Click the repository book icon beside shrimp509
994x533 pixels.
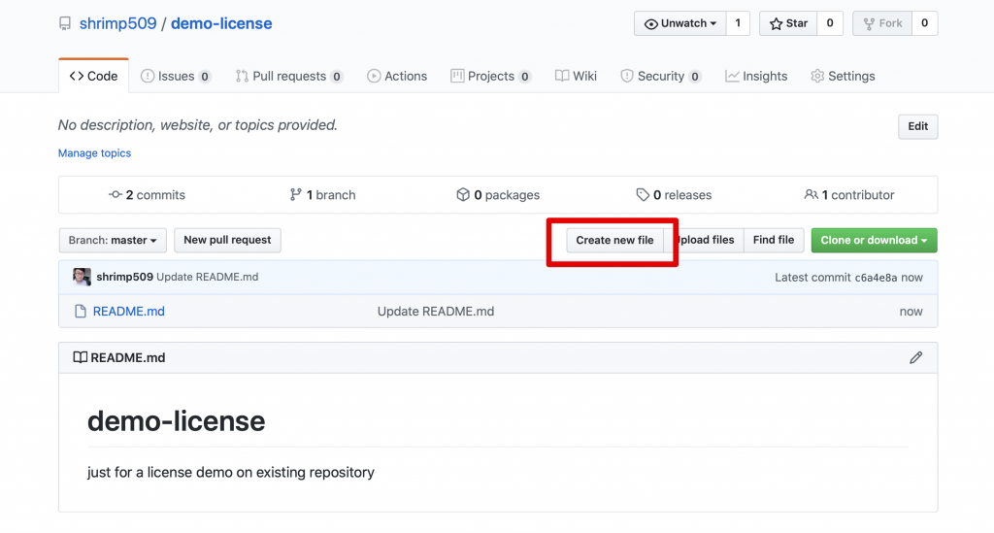(65, 24)
